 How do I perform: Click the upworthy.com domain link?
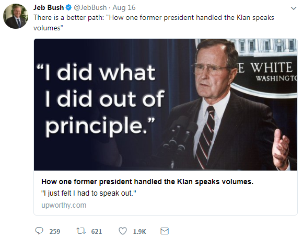(64, 205)
